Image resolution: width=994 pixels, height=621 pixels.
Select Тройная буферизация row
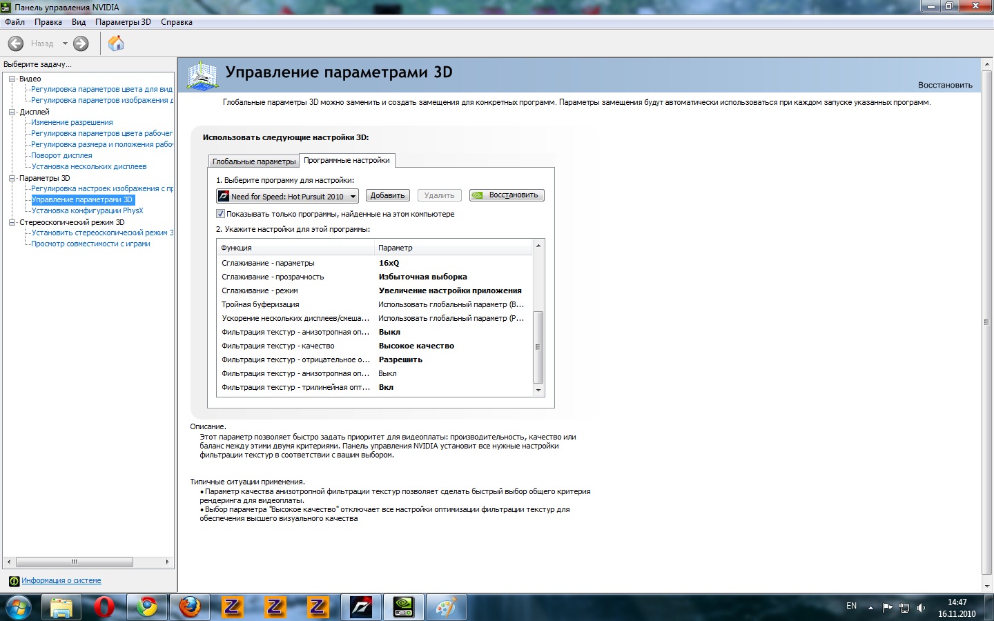coord(375,304)
